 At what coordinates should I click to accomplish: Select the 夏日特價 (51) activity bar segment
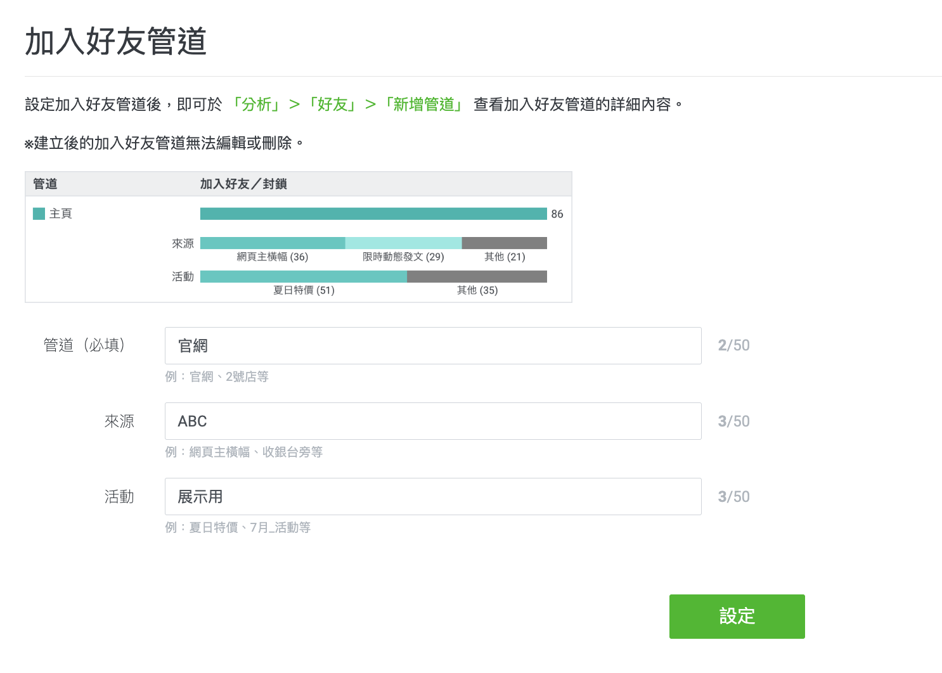tap(303, 276)
